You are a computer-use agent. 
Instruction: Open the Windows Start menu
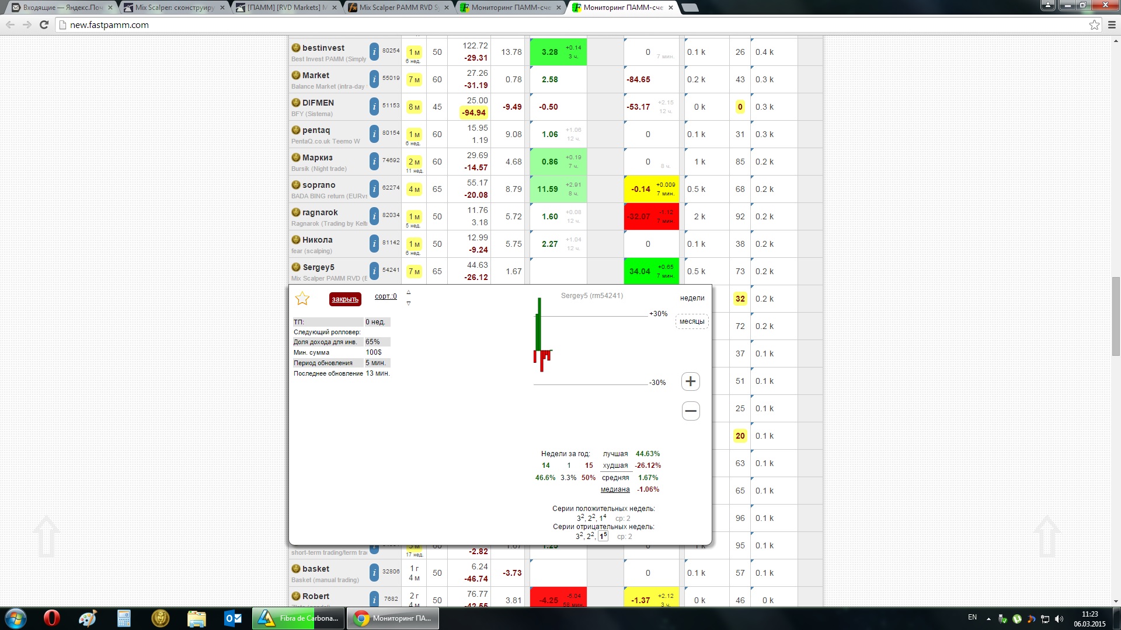point(16,618)
